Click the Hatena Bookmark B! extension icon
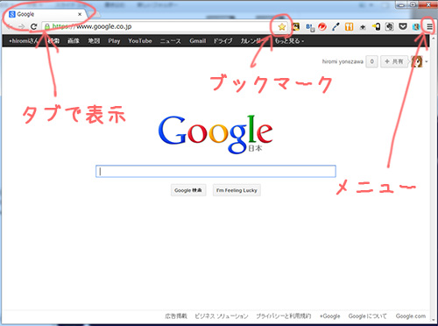 click(310, 27)
